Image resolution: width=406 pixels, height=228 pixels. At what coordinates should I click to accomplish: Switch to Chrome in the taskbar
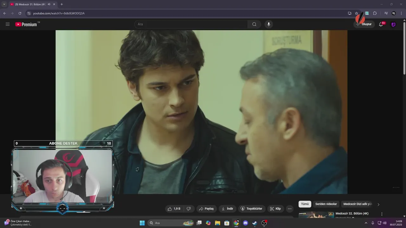pos(236,223)
